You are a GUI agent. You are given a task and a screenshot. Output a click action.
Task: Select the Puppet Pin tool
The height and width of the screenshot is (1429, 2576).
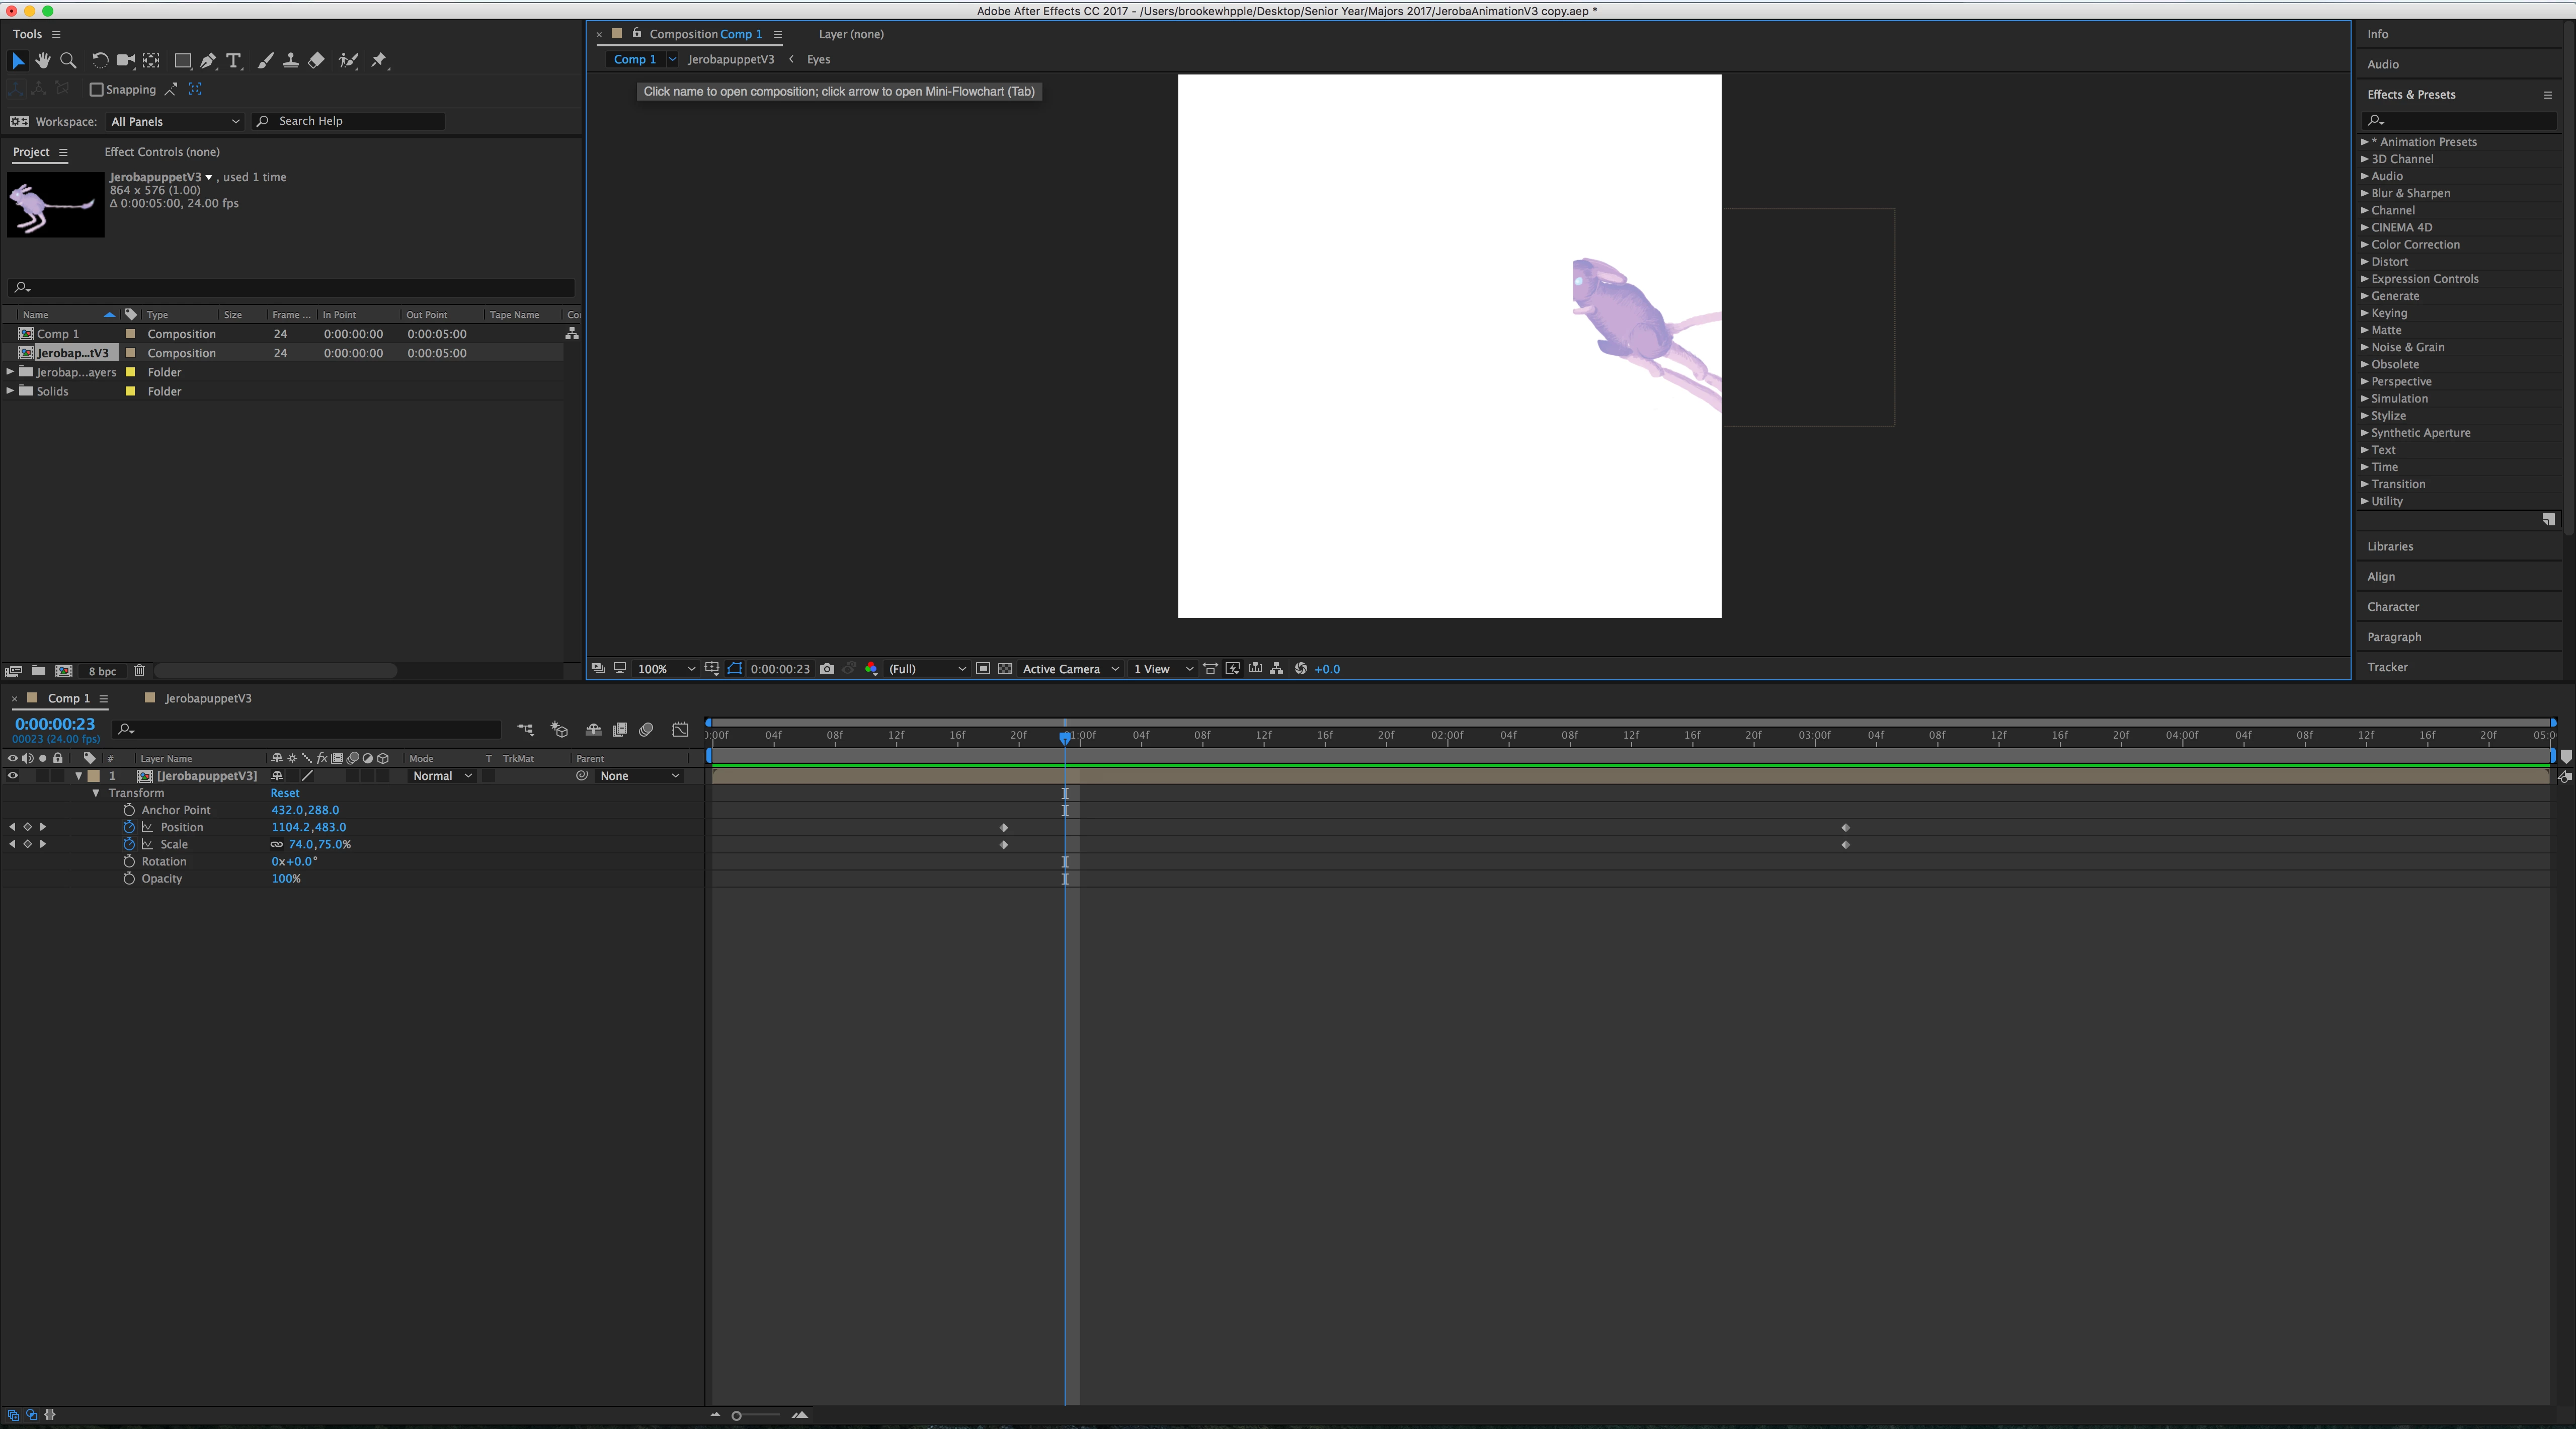pyautogui.click(x=379, y=61)
